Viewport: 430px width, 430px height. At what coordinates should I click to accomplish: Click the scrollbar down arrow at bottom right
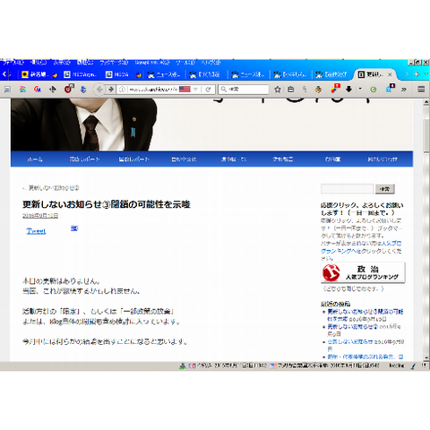click(x=426, y=357)
